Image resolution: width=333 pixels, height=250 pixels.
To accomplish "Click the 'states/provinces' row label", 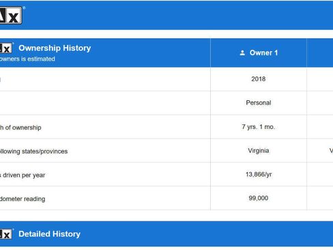I will coord(33,152).
